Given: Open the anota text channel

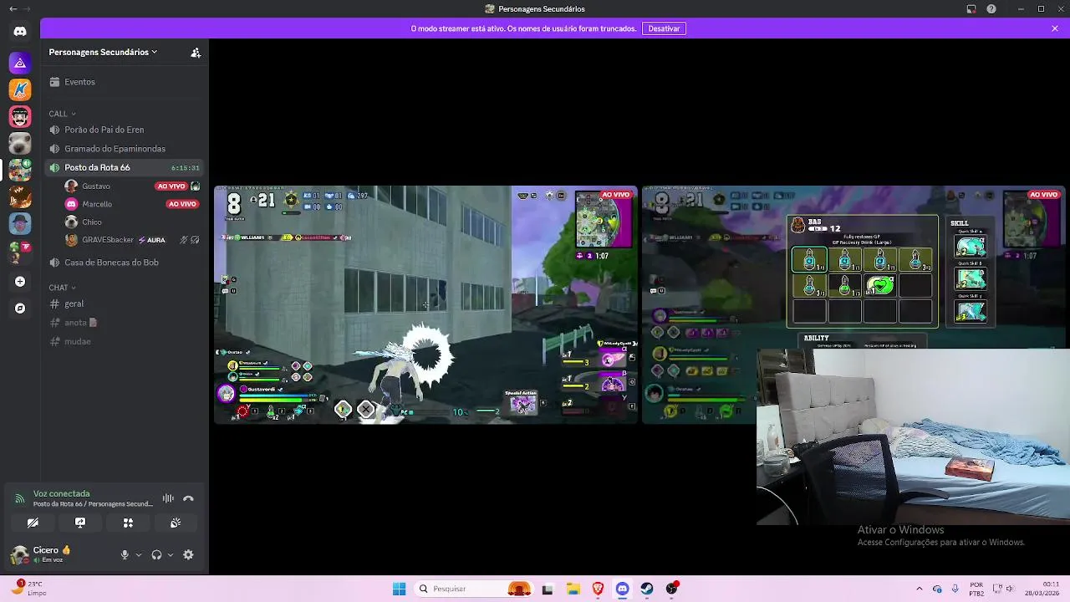Looking at the screenshot, I should point(125,323).
